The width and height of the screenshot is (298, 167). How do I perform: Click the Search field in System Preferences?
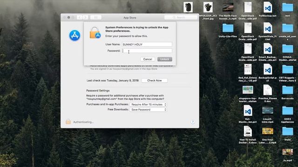coord(181,18)
